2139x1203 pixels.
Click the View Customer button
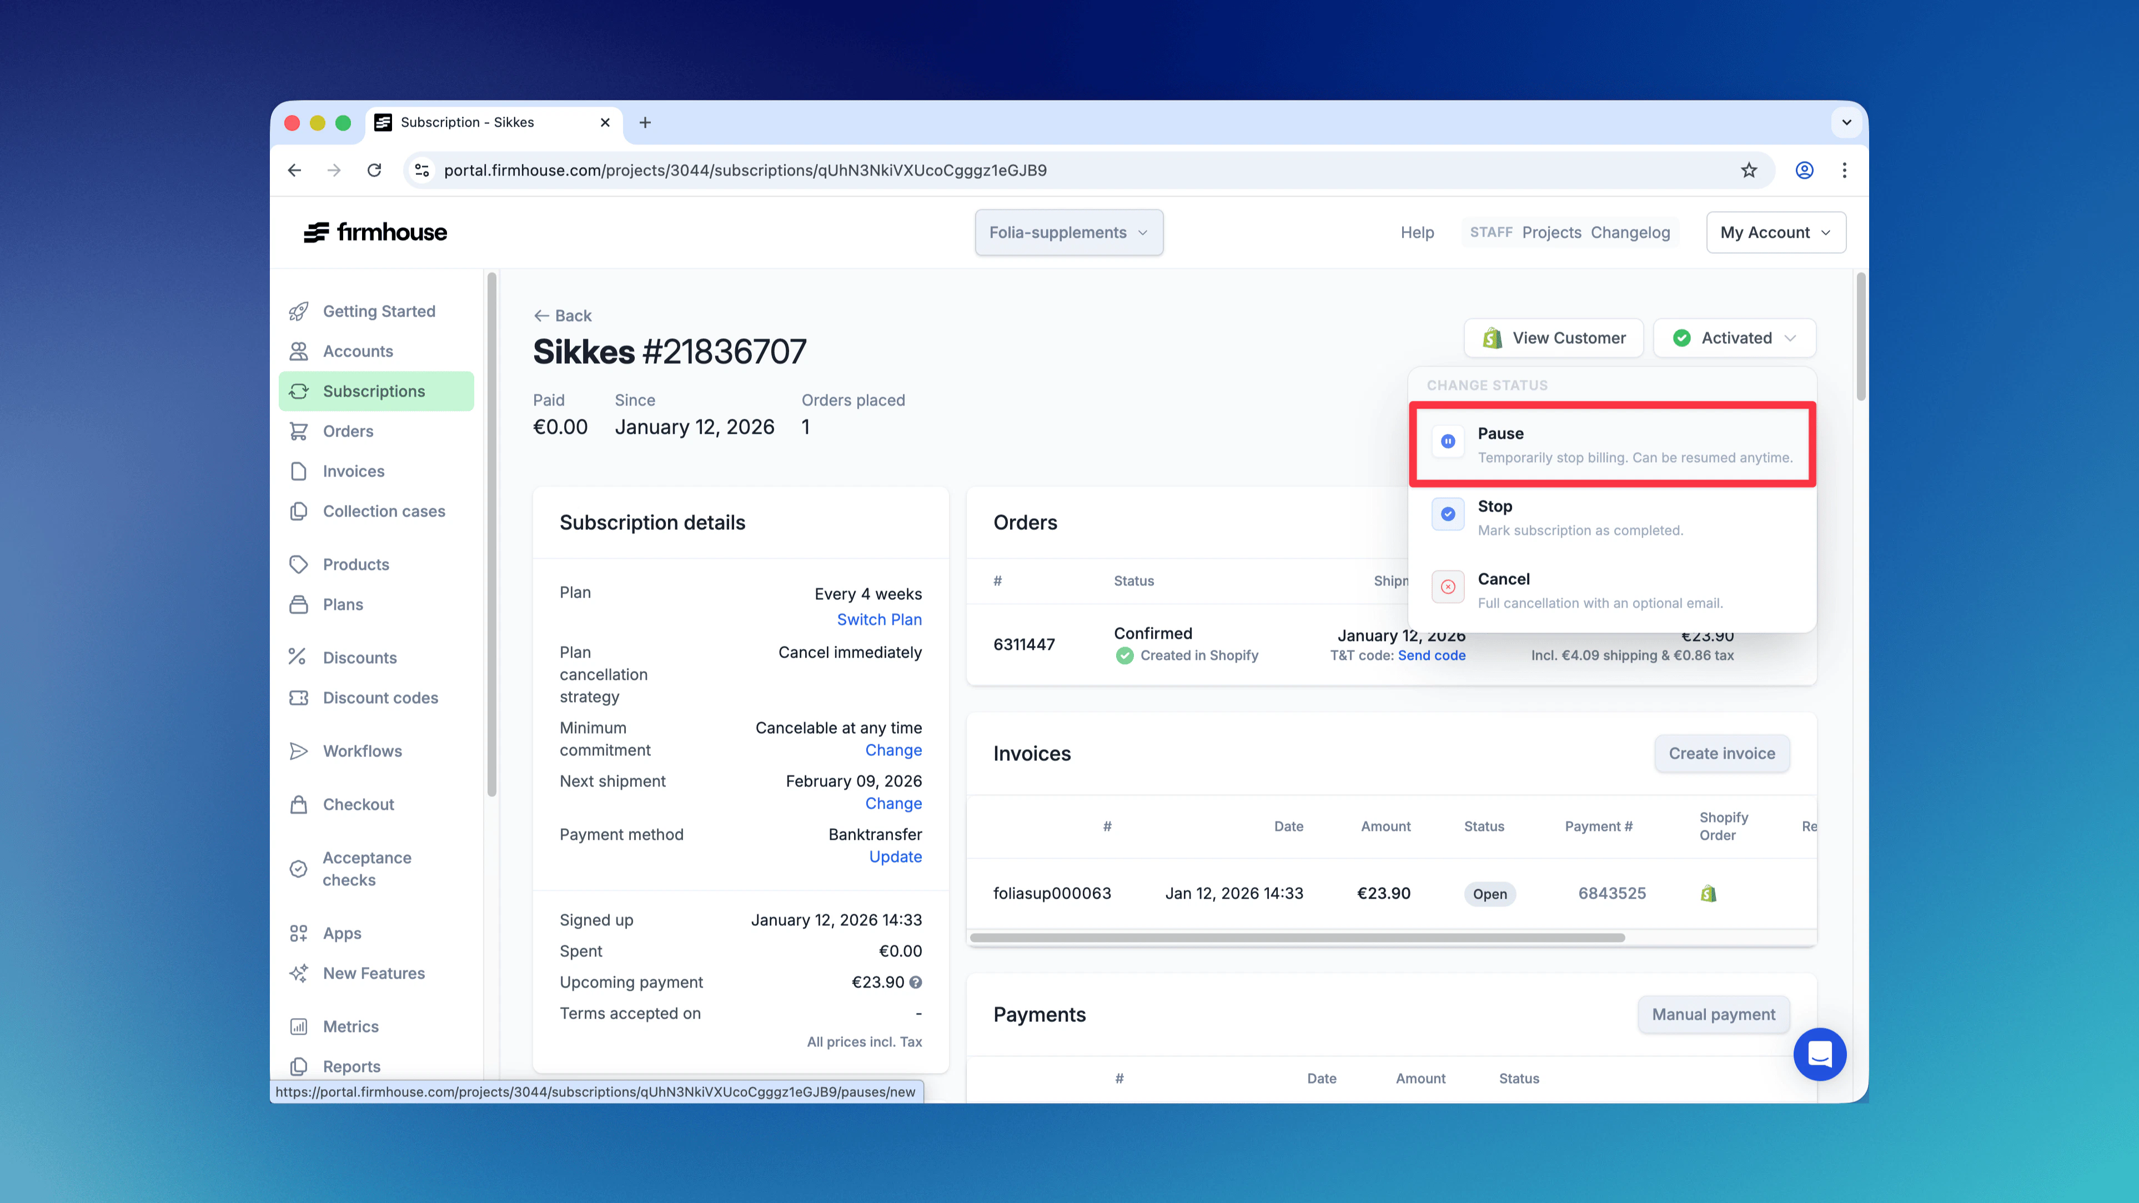pyautogui.click(x=1554, y=338)
